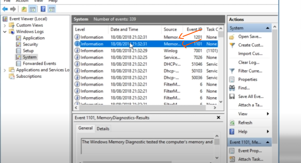
Task: Click Actions pane scroll up arrow
Action: click(274, 27)
